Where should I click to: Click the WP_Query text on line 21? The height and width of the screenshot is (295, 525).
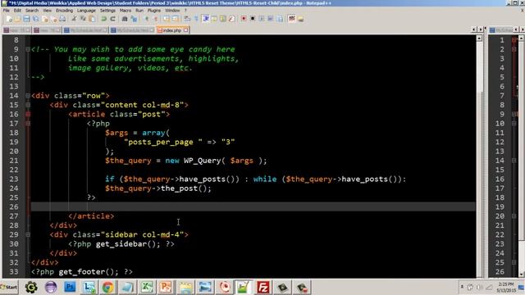point(202,161)
